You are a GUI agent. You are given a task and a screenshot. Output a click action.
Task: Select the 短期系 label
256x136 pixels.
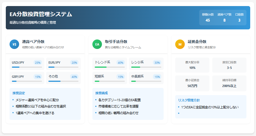99,76
